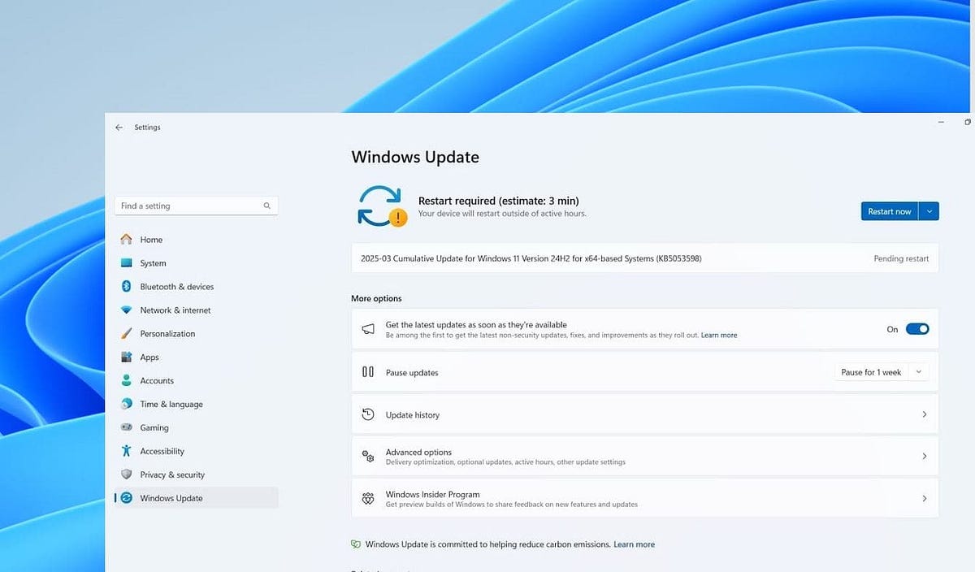Viewport: 975px width, 572px height.
Task: Click the Find a setting search box
Action: (x=196, y=206)
